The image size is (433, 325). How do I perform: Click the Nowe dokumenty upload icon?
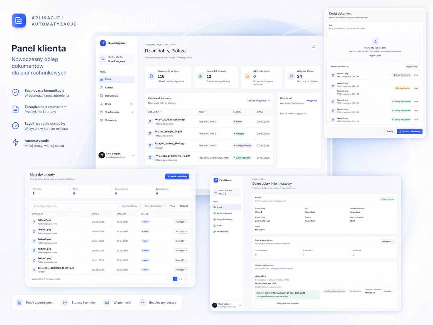[x=200, y=76]
